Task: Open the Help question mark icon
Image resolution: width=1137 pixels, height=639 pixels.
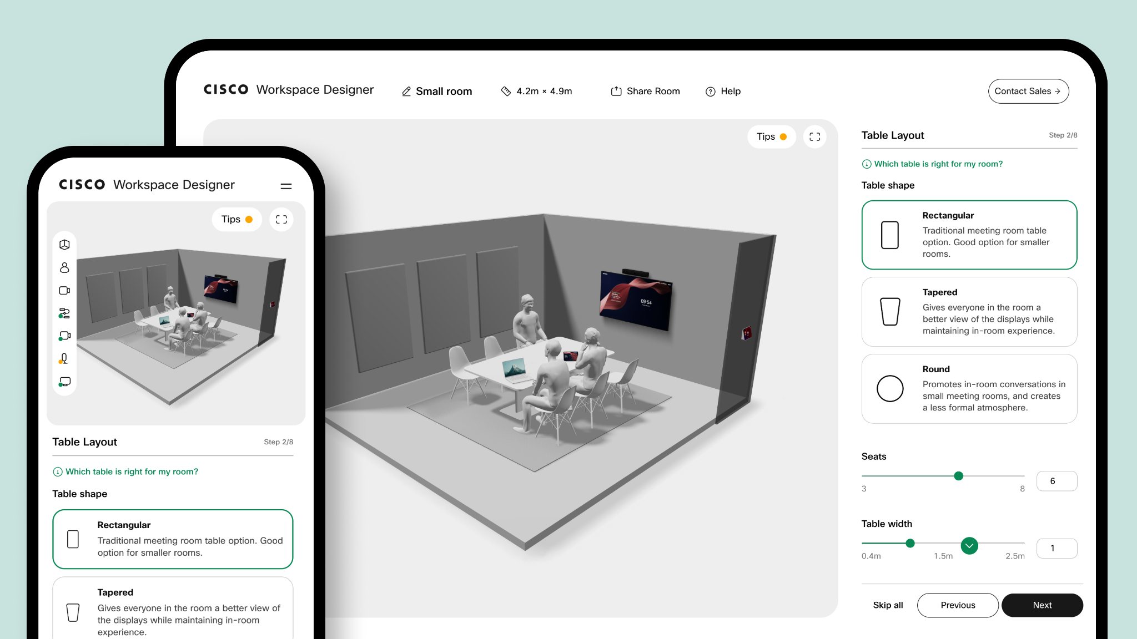Action: [710, 91]
